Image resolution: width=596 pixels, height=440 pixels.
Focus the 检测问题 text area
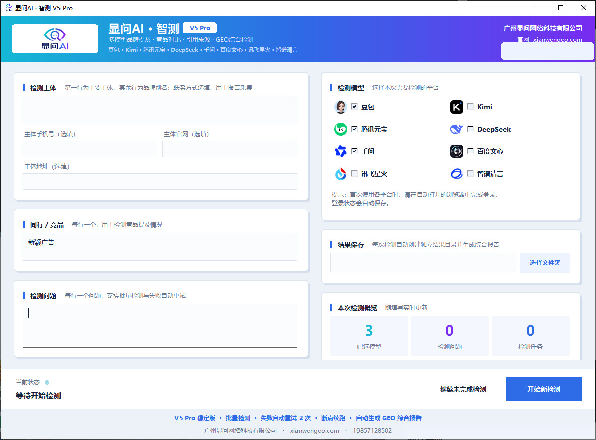(160, 325)
